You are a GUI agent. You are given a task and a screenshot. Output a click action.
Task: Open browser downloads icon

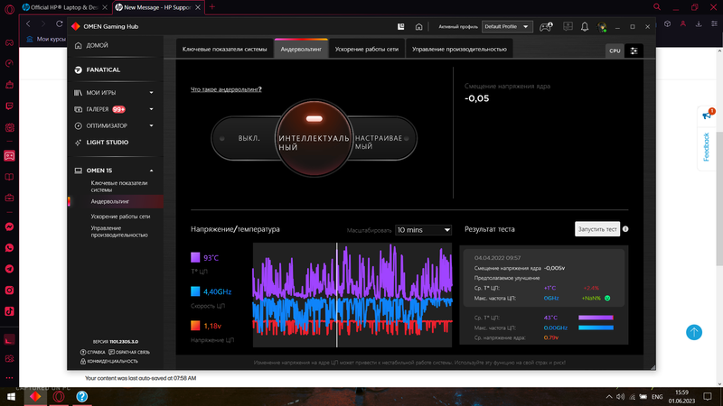pos(699,24)
